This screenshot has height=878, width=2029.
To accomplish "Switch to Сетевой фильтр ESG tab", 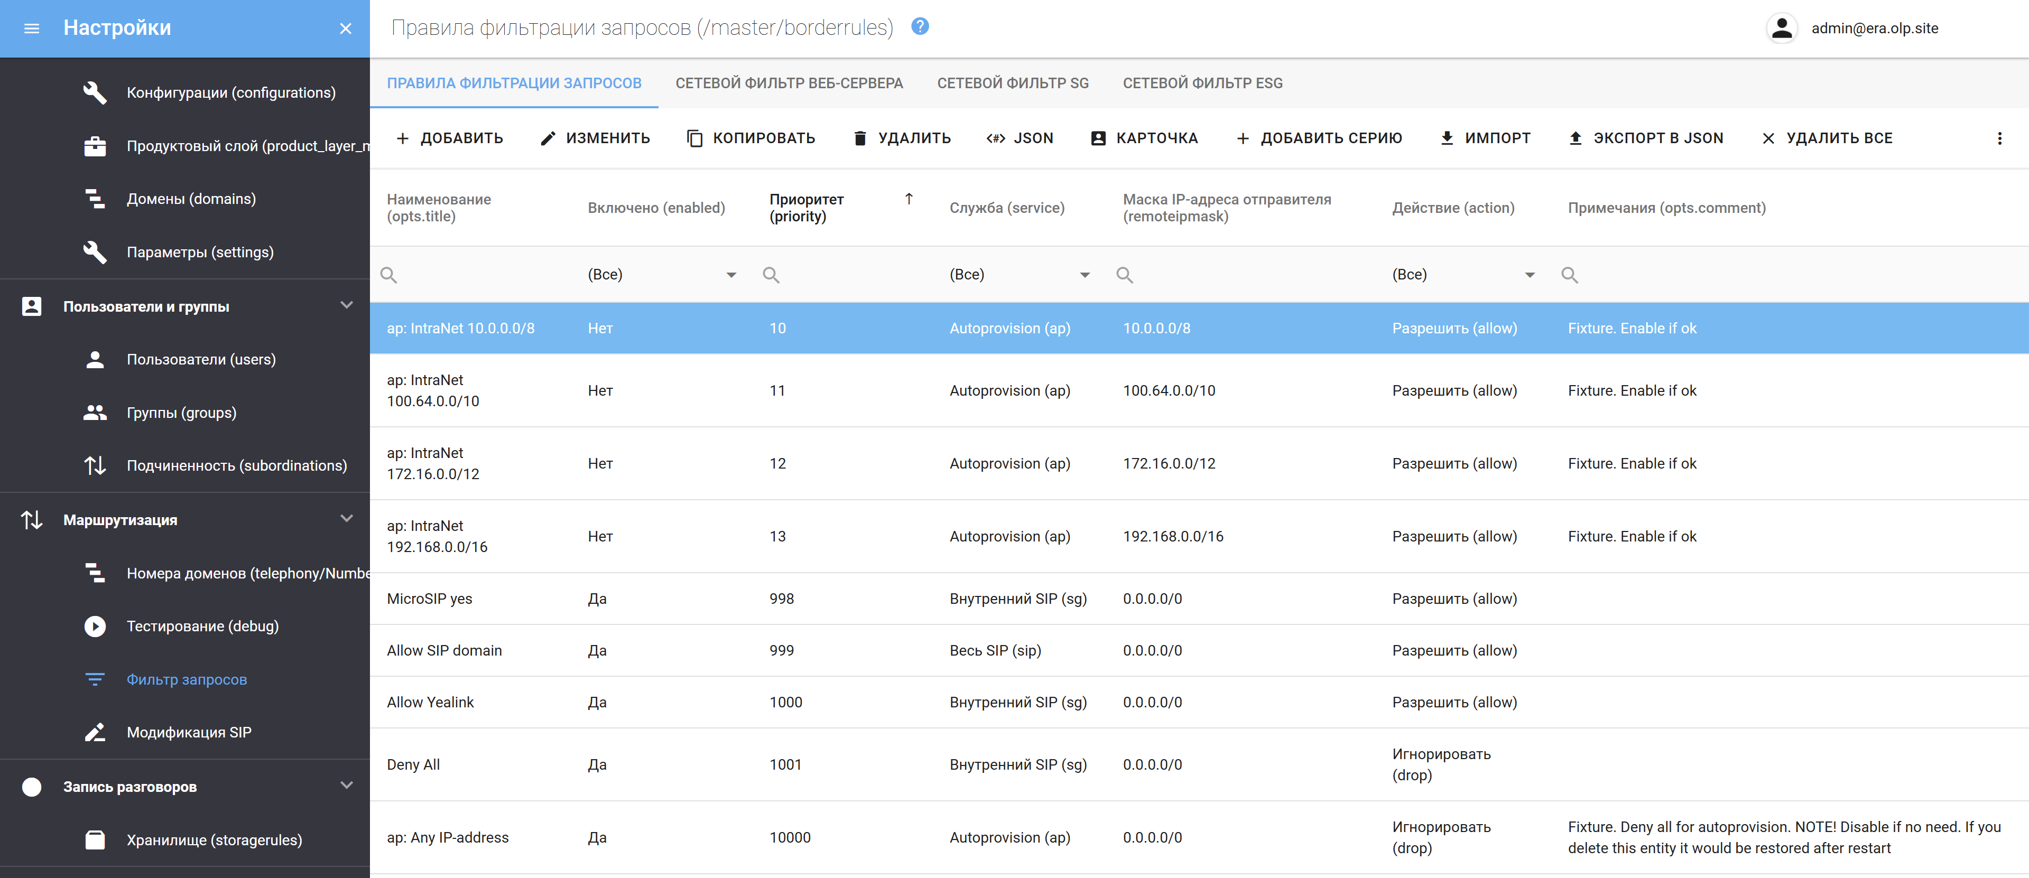I will click(x=1202, y=83).
